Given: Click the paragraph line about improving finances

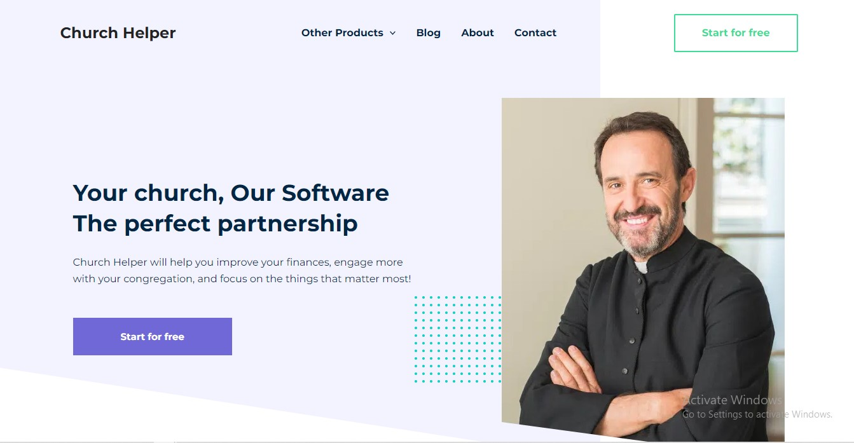Looking at the screenshot, I should (238, 262).
